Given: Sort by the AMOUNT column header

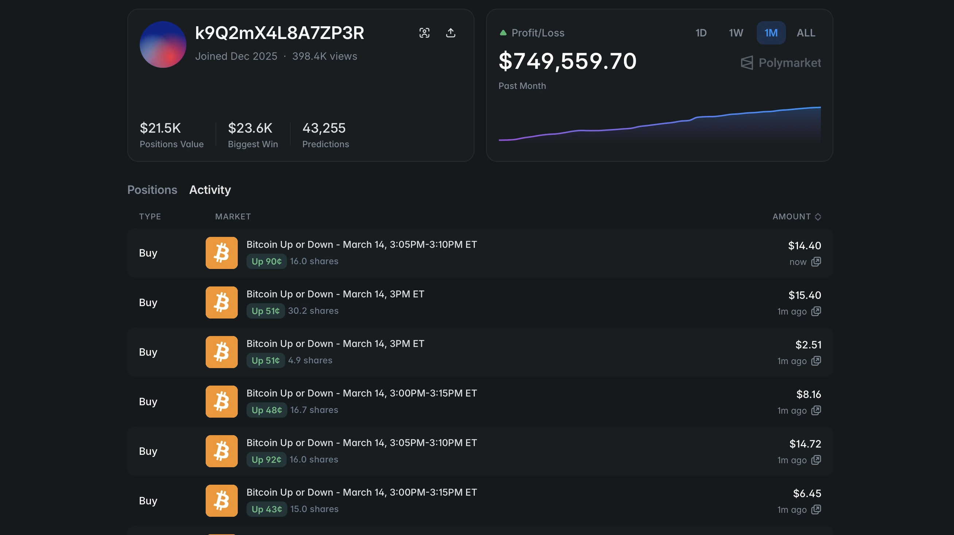Looking at the screenshot, I should [x=796, y=217].
